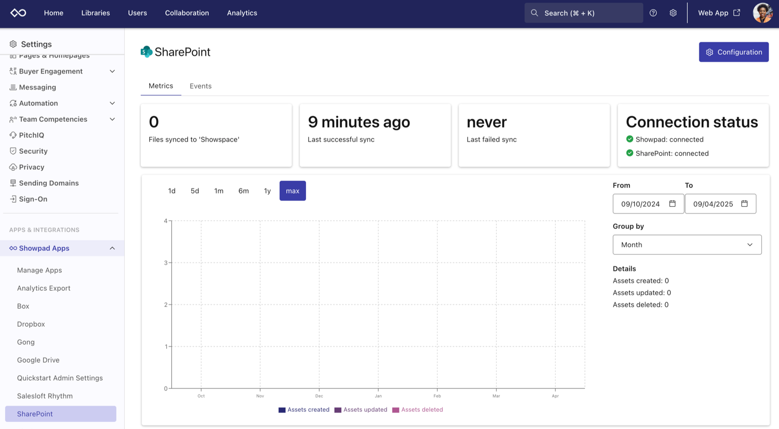Click the Last successful sync card

coord(375,135)
